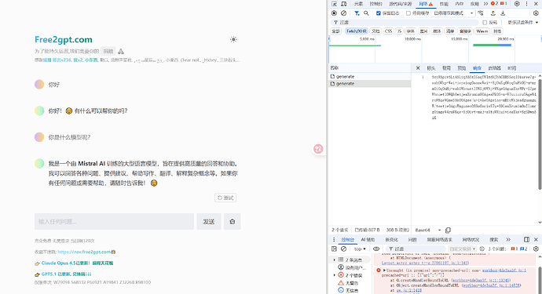Close the bottom drawer
Screen dimensions: 542x294
(537, 239)
